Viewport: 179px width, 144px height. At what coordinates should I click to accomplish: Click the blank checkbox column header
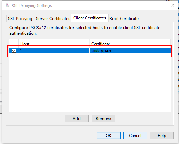(14, 44)
